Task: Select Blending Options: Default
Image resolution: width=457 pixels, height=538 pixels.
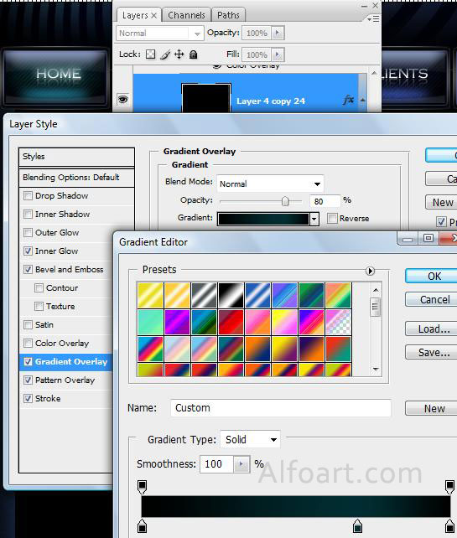Action: pos(76,178)
